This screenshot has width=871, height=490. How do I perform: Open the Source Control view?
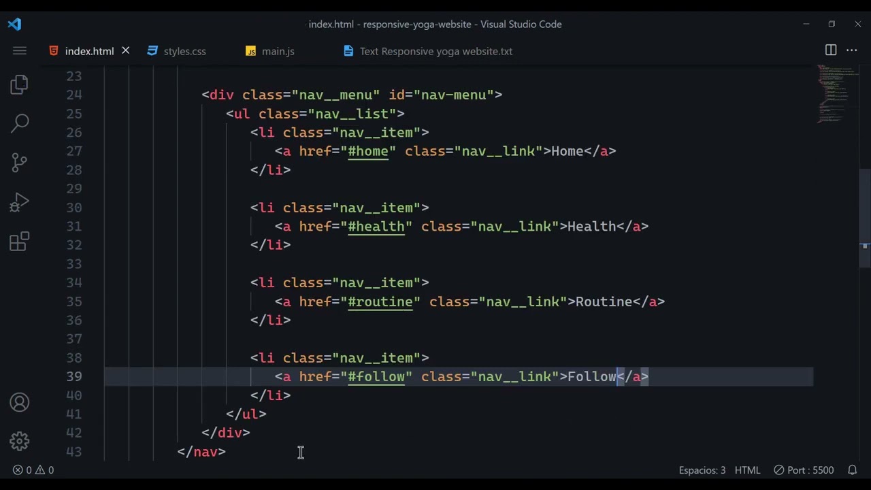20,162
